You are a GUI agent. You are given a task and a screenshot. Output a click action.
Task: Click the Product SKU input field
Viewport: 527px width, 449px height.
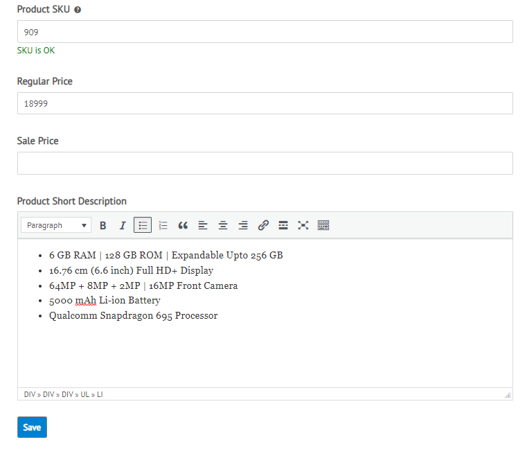(265, 32)
